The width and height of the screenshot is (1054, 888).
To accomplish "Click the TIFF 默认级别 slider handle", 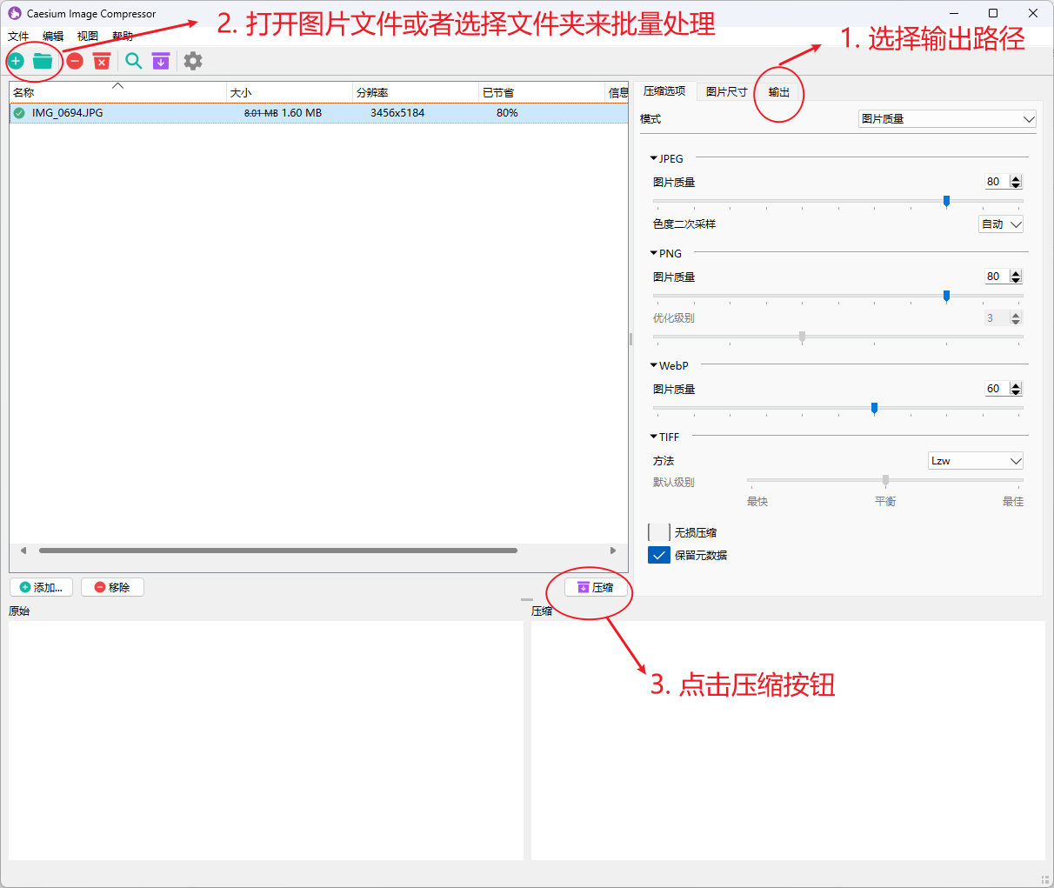I will pyautogui.click(x=885, y=481).
